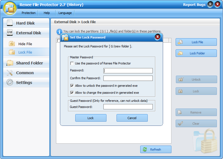The width and height of the screenshot is (223, 159).
Task: Close the Set the Lock Password dialog
Action: [x=157, y=37]
